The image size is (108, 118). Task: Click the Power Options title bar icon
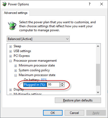(x=5, y=4)
